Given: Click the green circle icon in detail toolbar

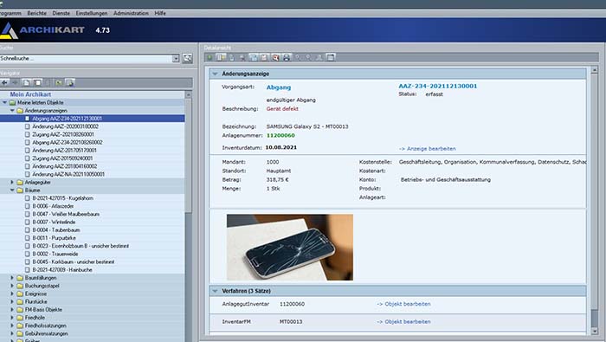Looking at the screenshot, I should (x=210, y=58).
